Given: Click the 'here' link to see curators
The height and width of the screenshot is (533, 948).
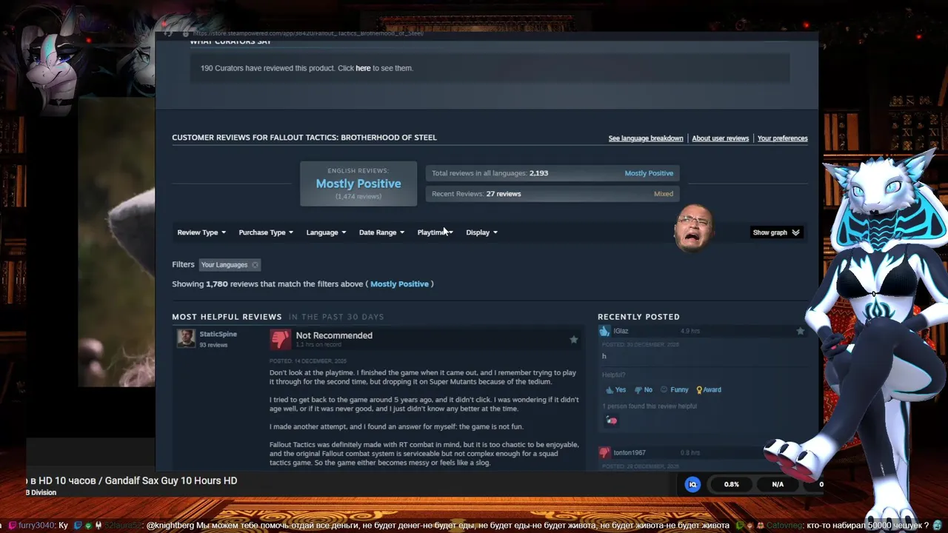Looking at the screenshot, I should coord(363,68).
